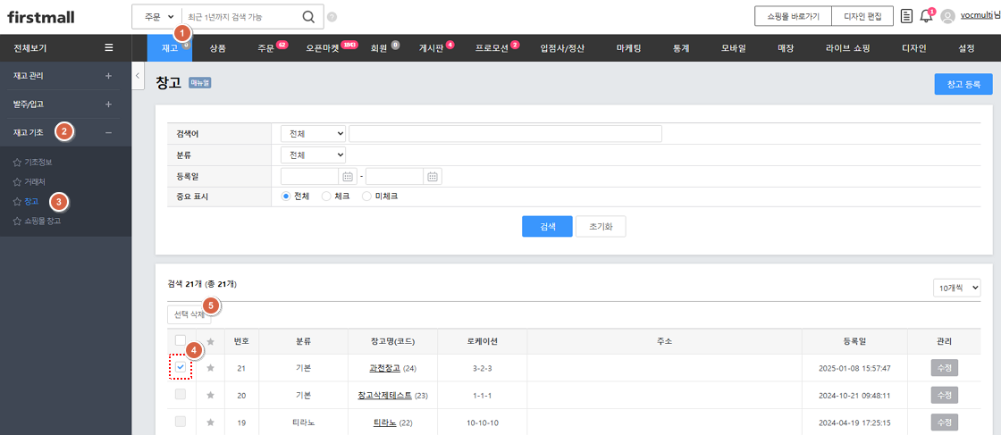
Task: Select the 미체크 radio option
Action: click(366, 196)
